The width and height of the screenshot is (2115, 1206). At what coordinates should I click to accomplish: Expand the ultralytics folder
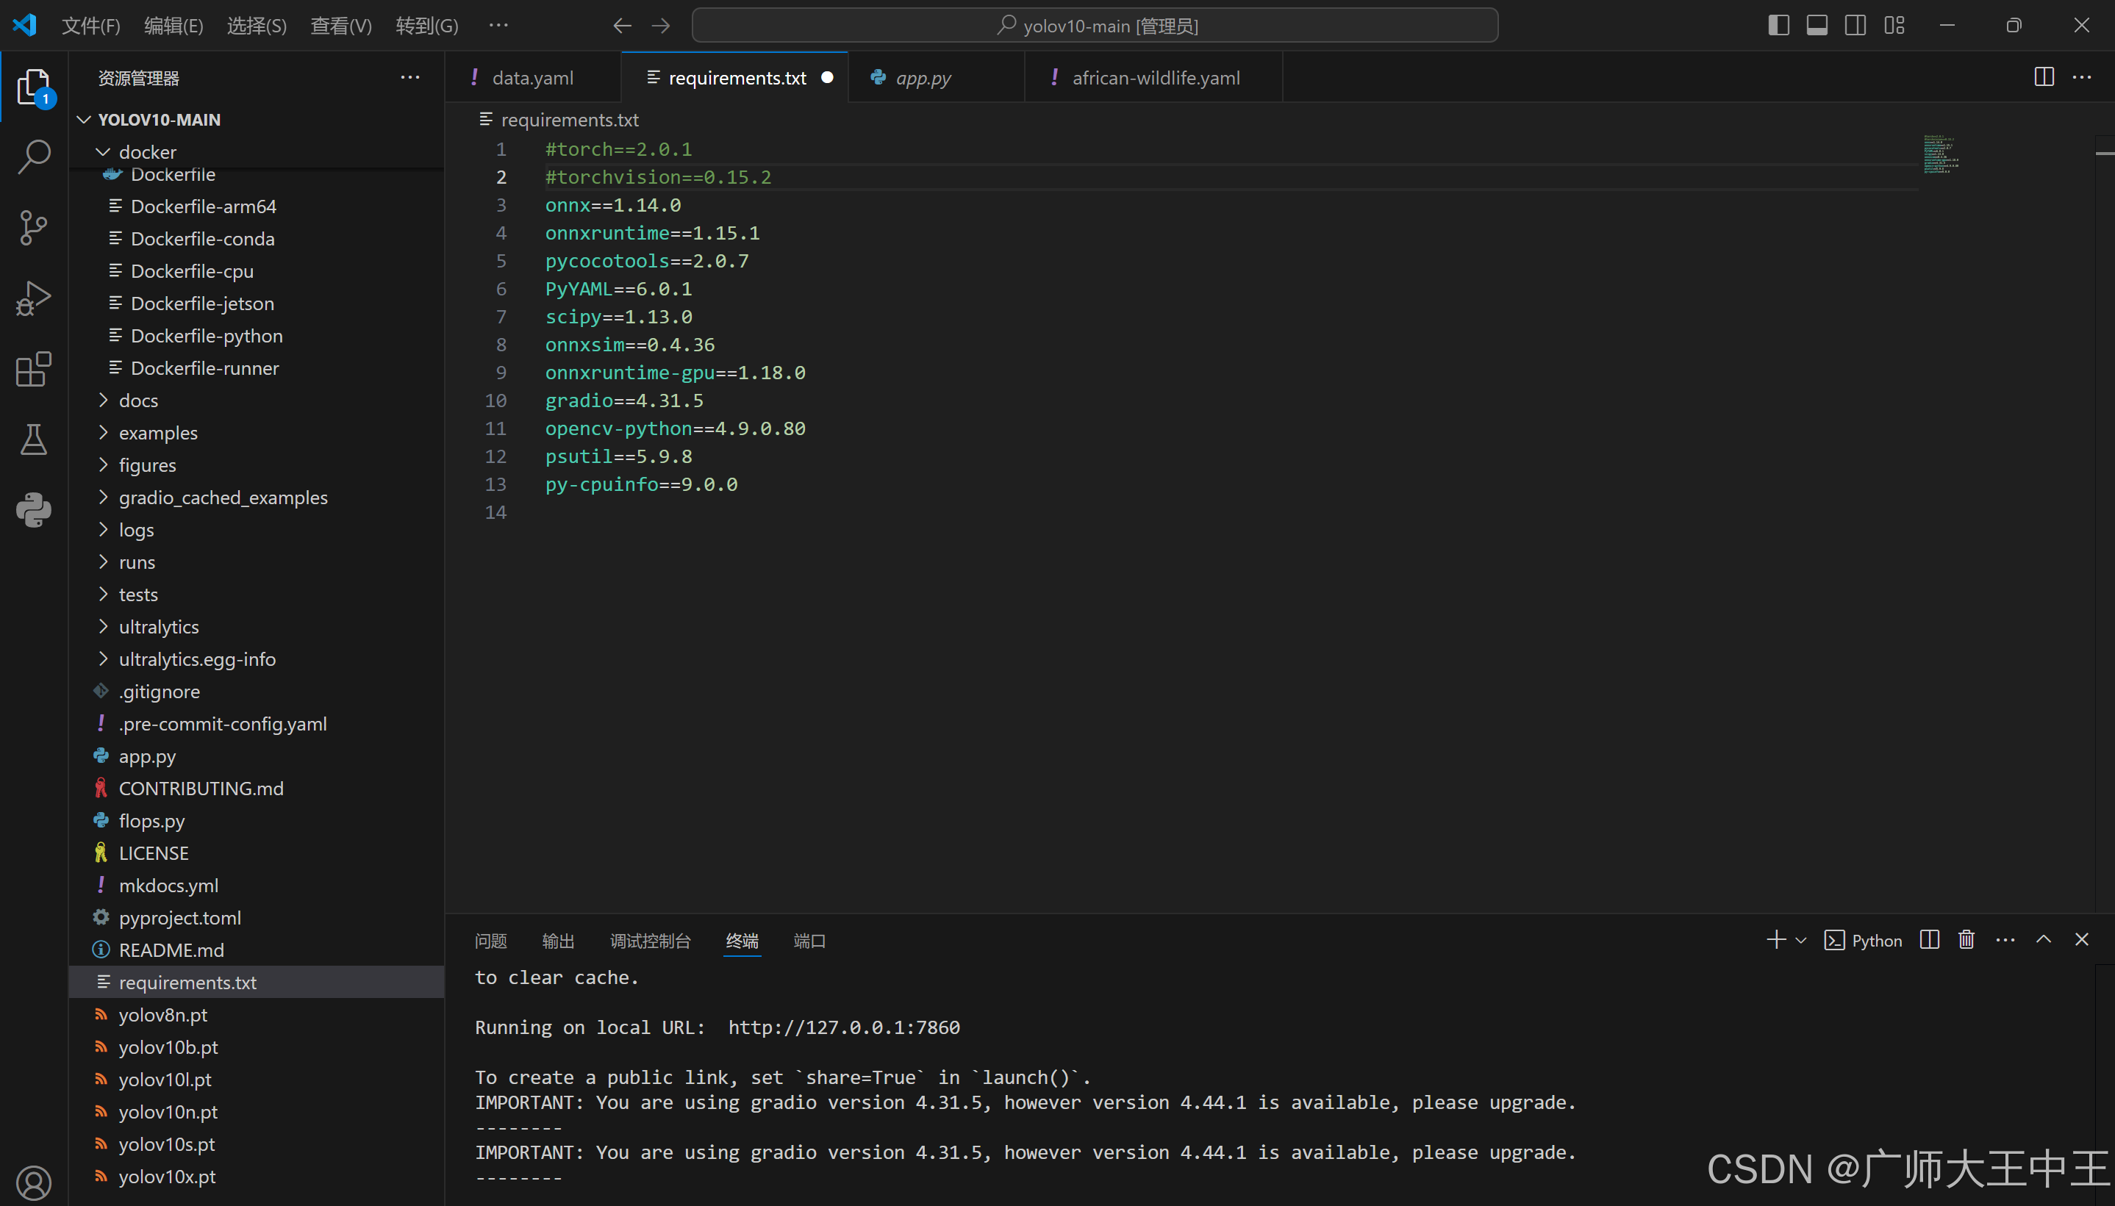(x=158, y=627)
